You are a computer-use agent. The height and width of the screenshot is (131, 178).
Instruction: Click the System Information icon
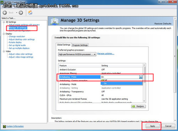(x=4, y=126)
